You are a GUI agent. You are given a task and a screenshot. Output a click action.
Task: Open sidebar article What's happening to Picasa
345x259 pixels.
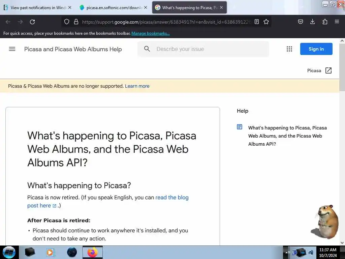click(287, 136)
